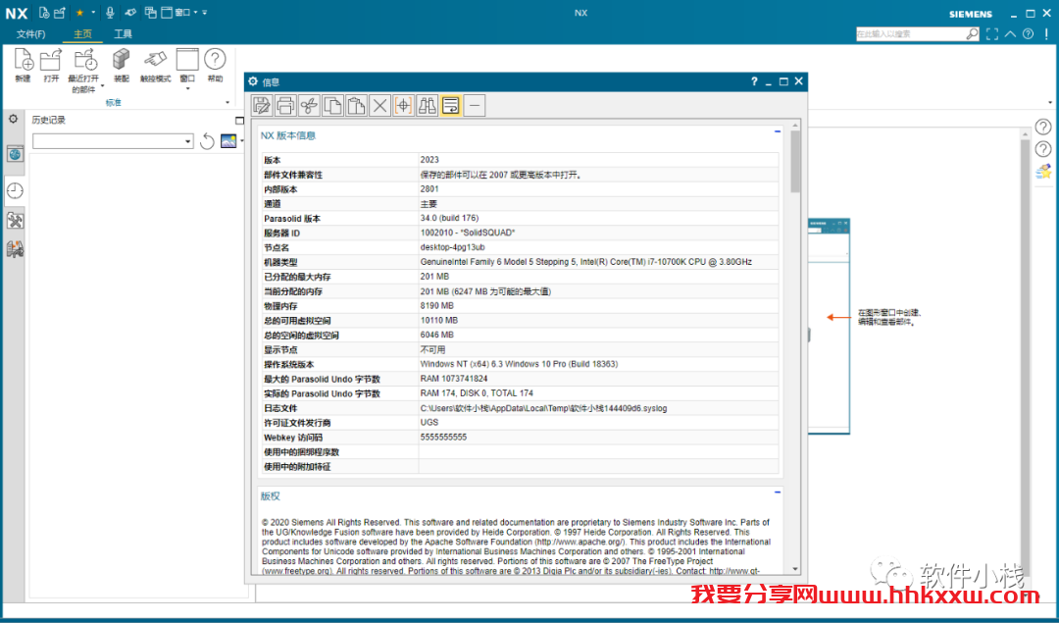Collapse the ribbon with the up chevron
The width and height of the screenshot is (1059, 623).
coord(1010,33)
